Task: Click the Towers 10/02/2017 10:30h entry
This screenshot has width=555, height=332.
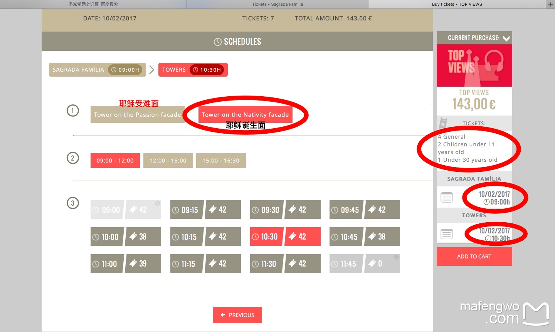Action: (494, 234)
